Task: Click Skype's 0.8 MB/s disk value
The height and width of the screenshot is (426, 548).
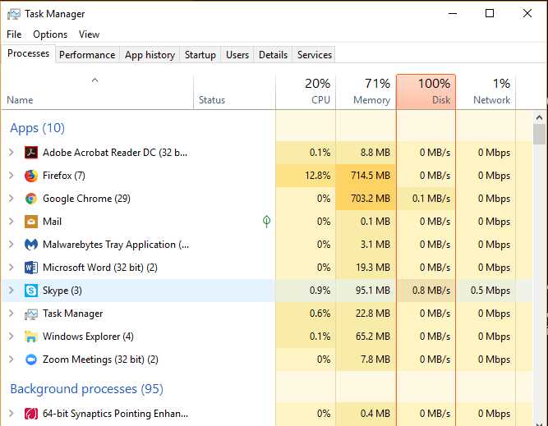Action: pyautogui.click(x=431, y=291)
